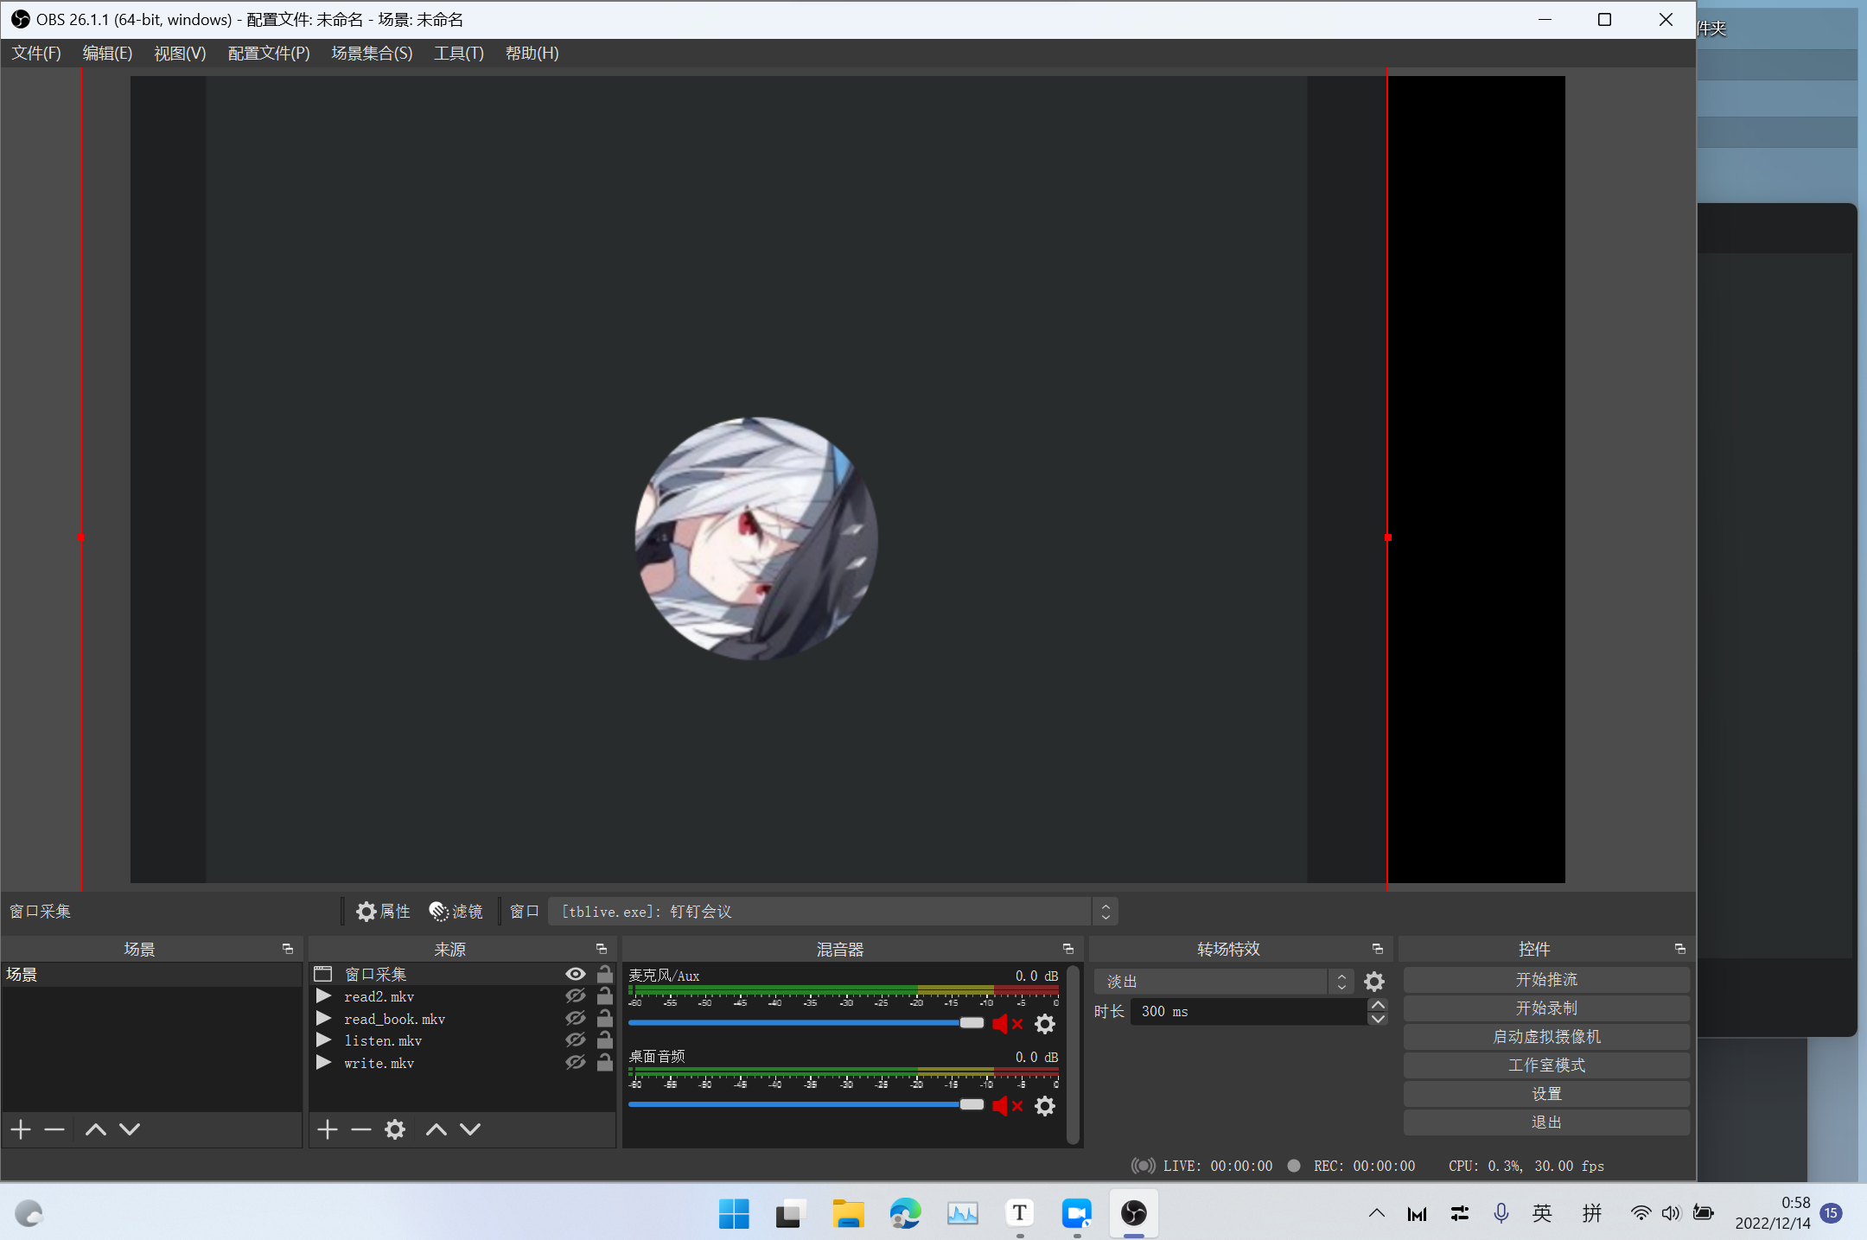Open properties via the gear icon 属性

383,912
